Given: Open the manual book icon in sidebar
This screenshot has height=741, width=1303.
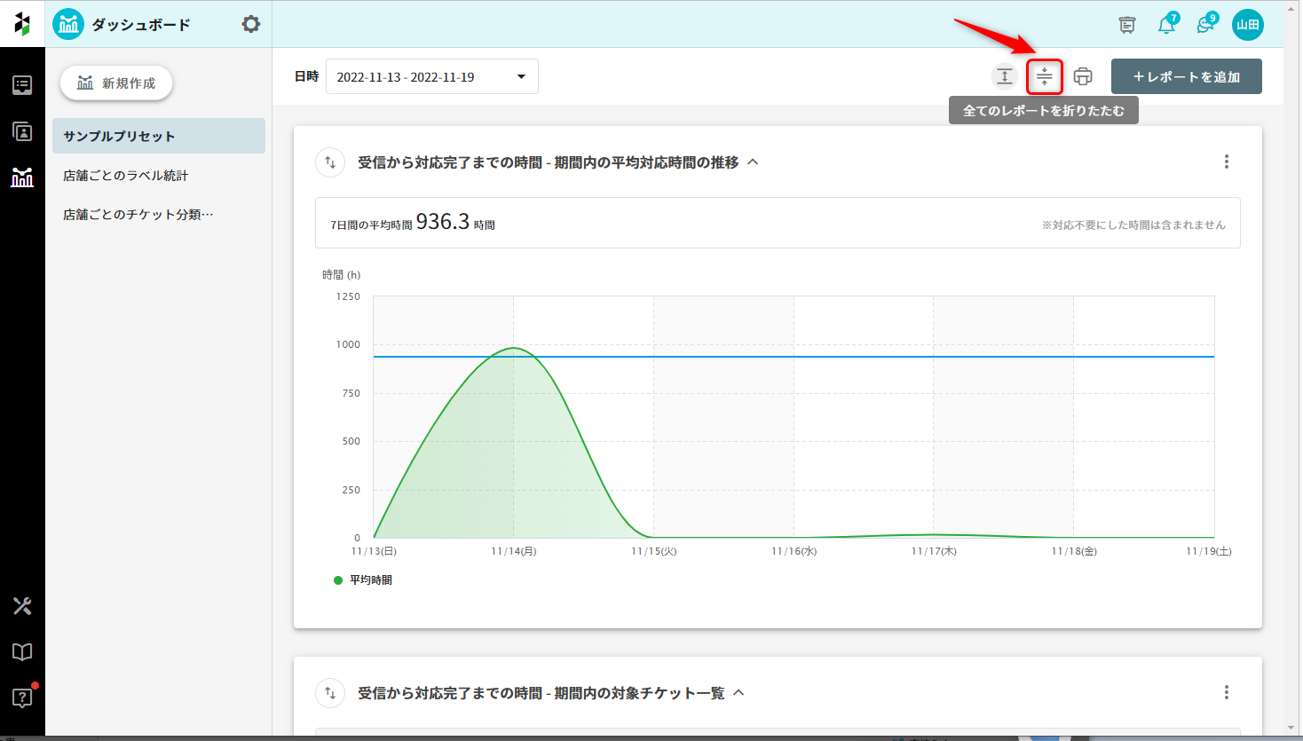Looking at the screenshot, I should tap(22, 652).
